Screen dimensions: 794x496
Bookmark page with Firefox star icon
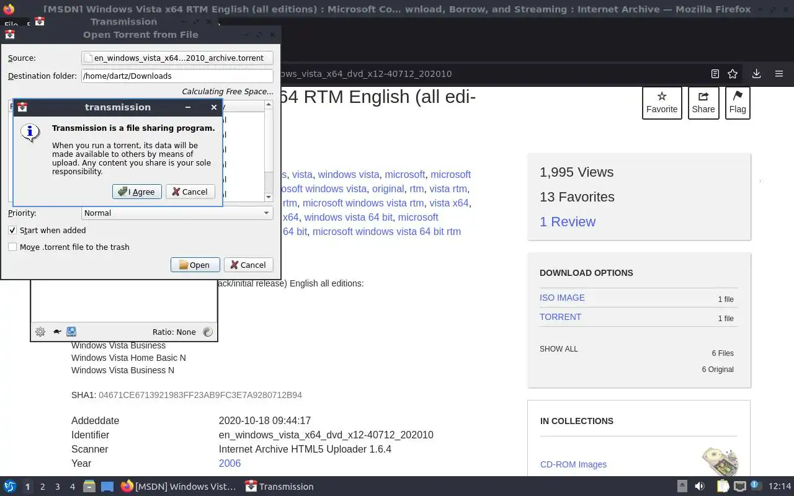[x=733, y=74]
